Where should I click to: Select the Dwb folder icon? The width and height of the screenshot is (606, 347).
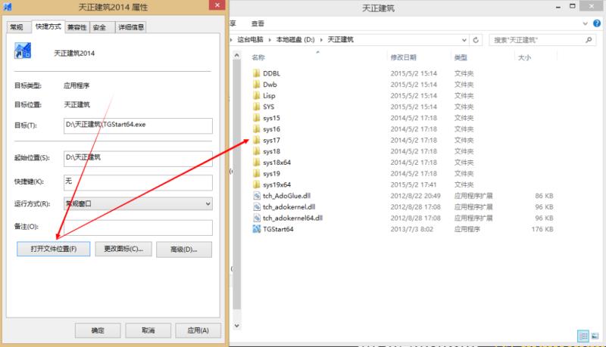coord(256,85)
